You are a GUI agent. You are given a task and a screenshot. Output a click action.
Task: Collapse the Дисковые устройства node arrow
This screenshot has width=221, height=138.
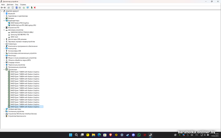[x=4, y=30]
